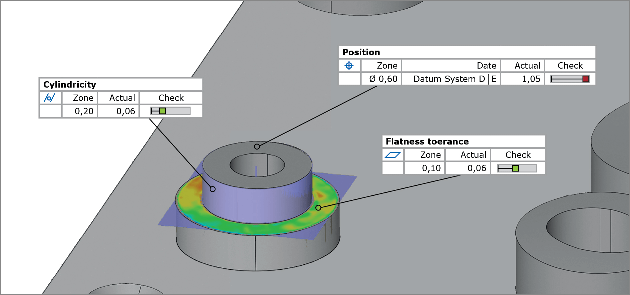This screenshot has width=630, height=295.
Task: Click the cylindricity symbol icon
Action: [50, 98]
